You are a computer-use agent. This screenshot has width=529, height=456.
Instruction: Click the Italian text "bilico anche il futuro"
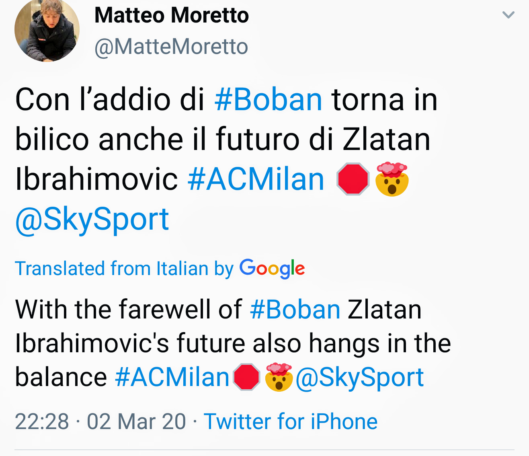point(158,140)
